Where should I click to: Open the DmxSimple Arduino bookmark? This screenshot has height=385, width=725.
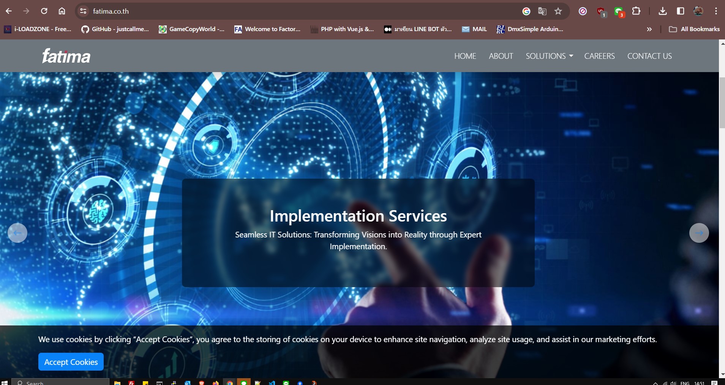pos(530,29)
